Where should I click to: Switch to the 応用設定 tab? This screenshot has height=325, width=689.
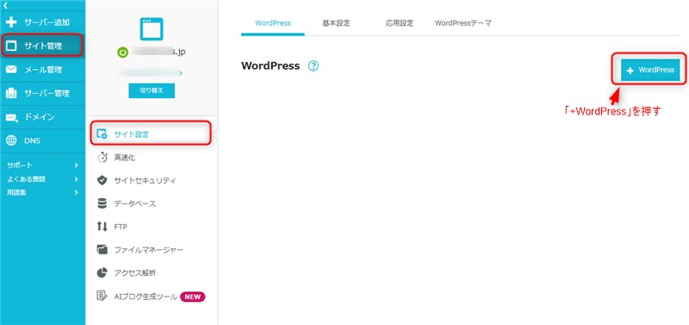point(400,23)
